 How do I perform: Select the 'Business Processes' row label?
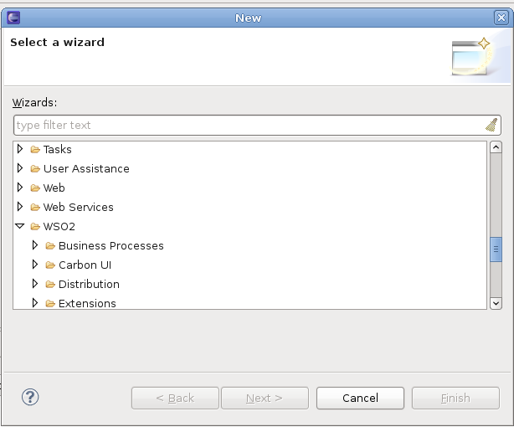[x=111, y=246]
